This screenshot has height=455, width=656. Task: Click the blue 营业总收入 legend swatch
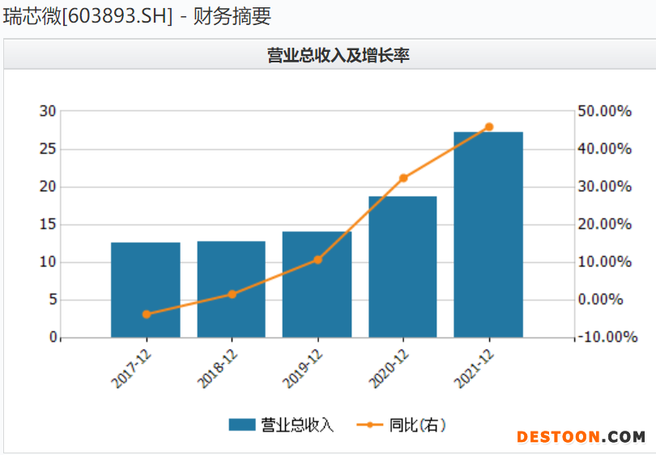click(x=242, y=425)
